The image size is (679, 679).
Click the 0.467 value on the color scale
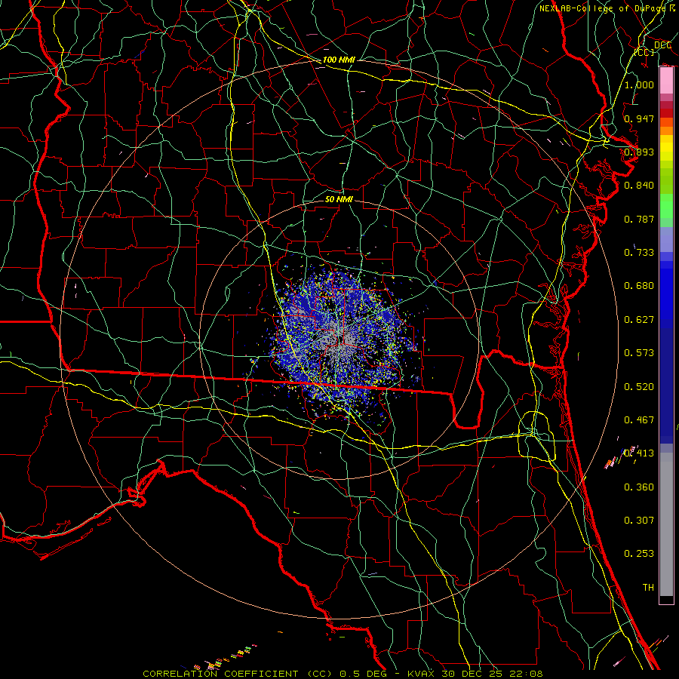pos(639,420)
